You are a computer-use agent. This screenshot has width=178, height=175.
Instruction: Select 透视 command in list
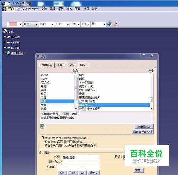(114, 79)
